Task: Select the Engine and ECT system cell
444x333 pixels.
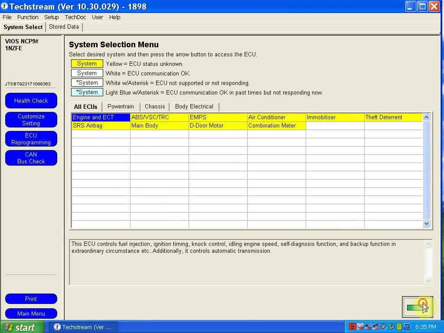Action: tap(101, 117)
